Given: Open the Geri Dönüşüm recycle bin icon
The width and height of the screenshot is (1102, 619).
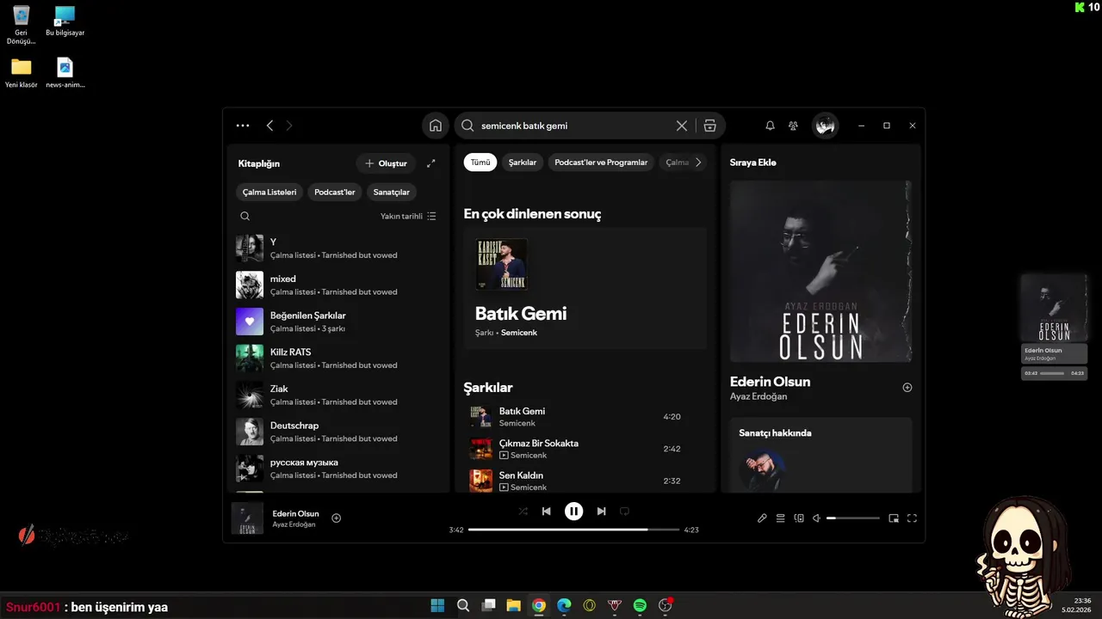Looking at the screenshot, I should click(x=21, y=25).
